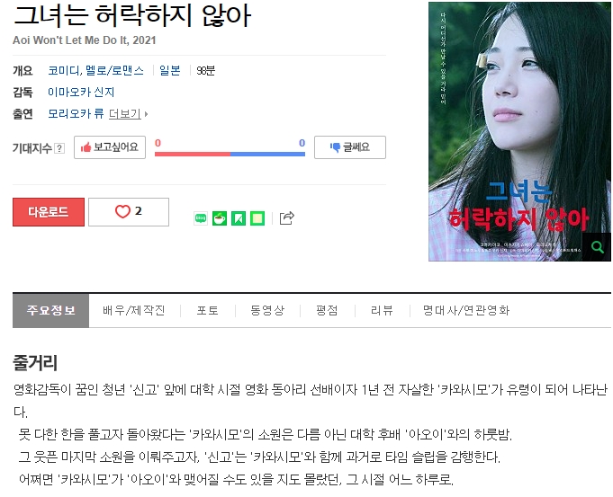Open the 명대사/연관영화 tab
Viewport: 613px width, 497px height.
[466, 310]
